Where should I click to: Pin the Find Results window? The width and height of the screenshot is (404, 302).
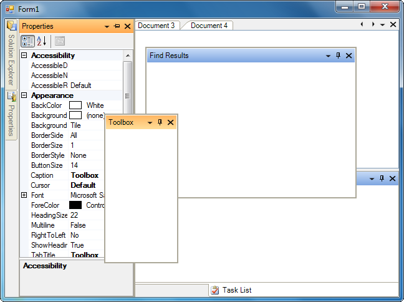point(338,56)
